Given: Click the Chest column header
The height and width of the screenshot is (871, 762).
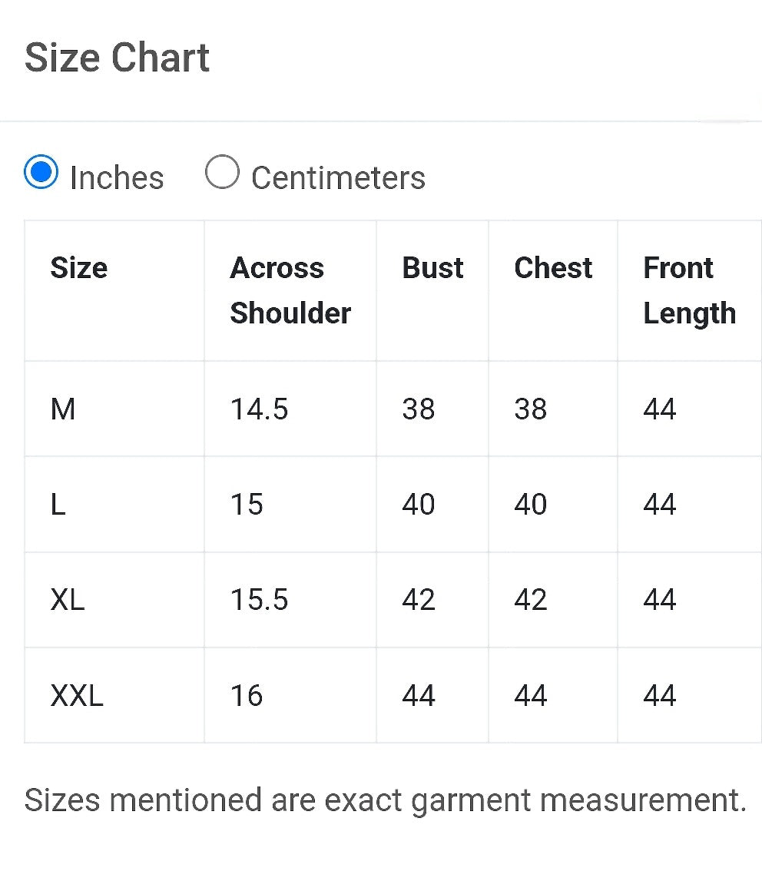Looking at the screenshot, I should tap(553, 268).
